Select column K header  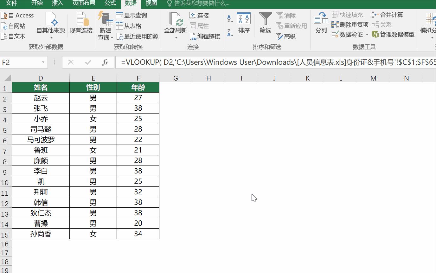pos(307,78)
